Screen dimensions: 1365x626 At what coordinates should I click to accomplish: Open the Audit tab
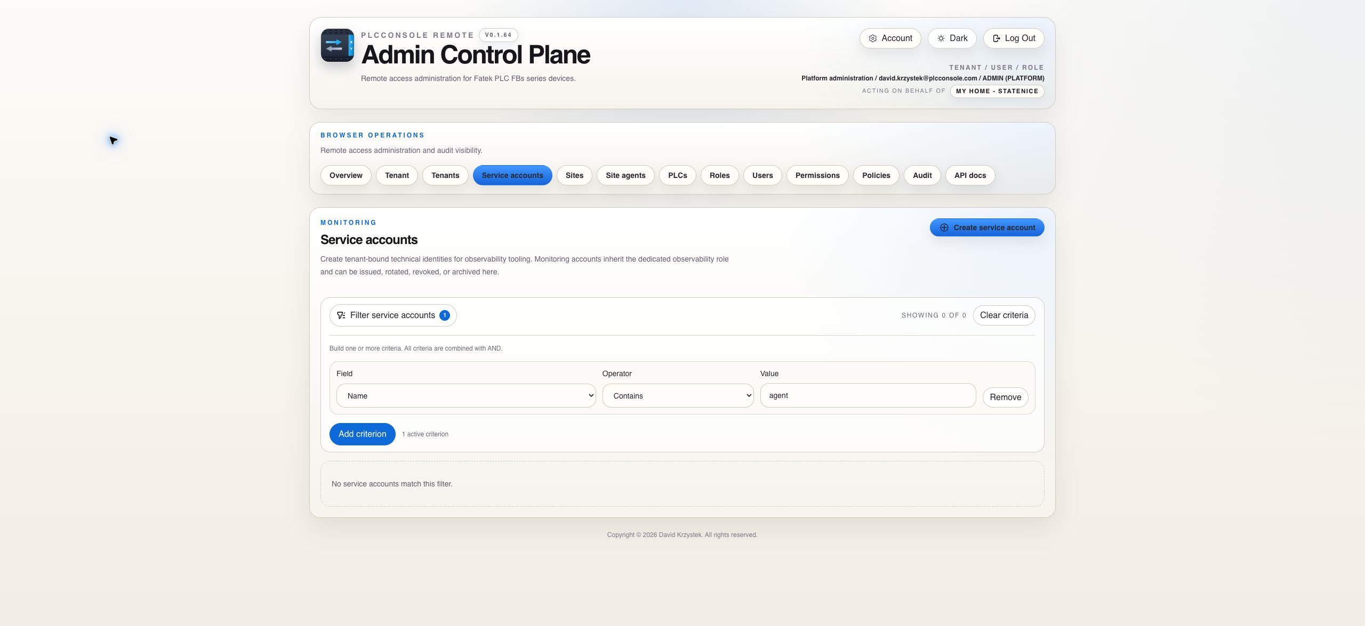click(x=922, y=175)
